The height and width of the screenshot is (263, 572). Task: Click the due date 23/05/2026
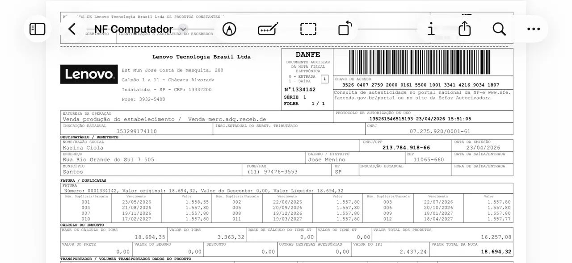point(137,202)
